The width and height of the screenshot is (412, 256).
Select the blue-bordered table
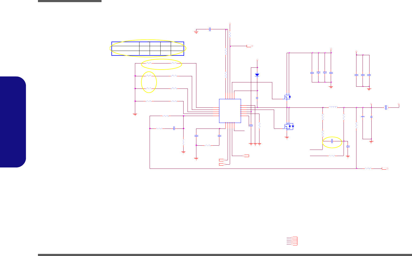pos(148,49)
